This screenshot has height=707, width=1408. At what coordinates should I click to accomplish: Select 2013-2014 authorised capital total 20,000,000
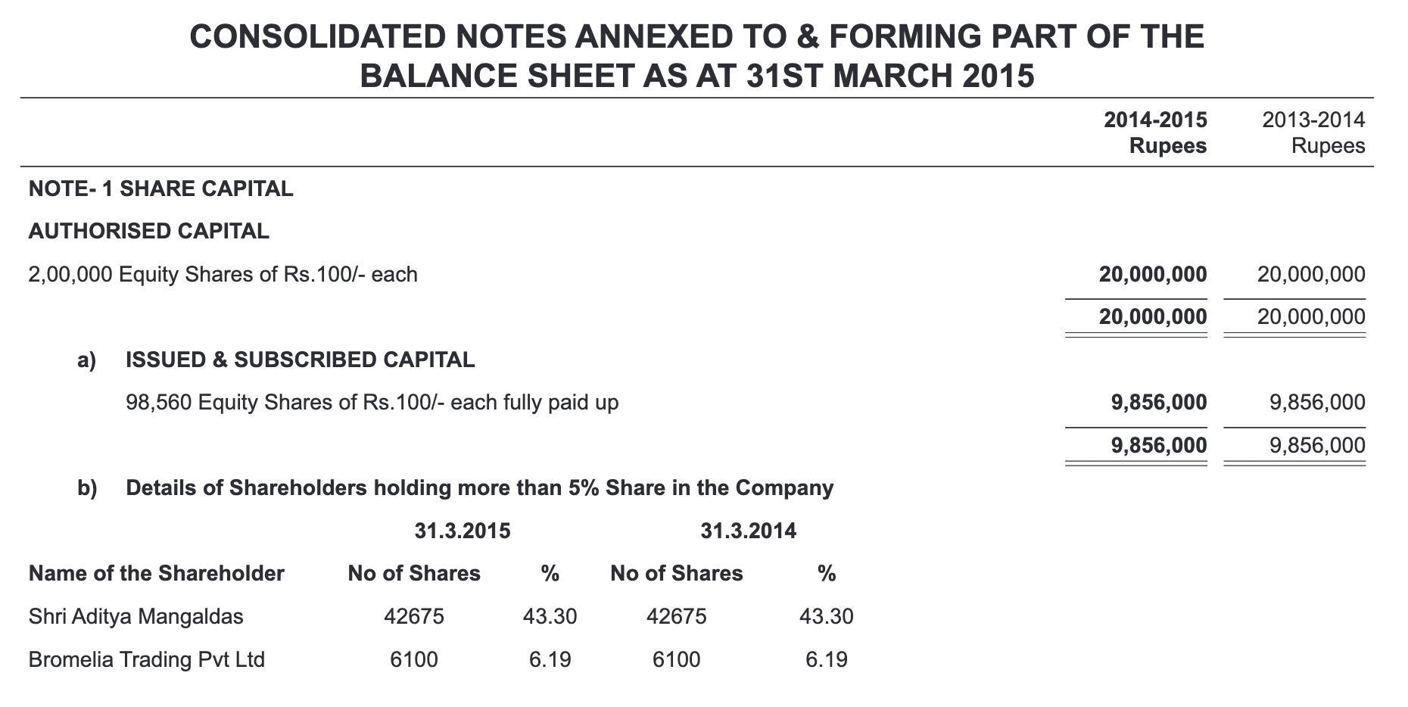(1312, 316)
